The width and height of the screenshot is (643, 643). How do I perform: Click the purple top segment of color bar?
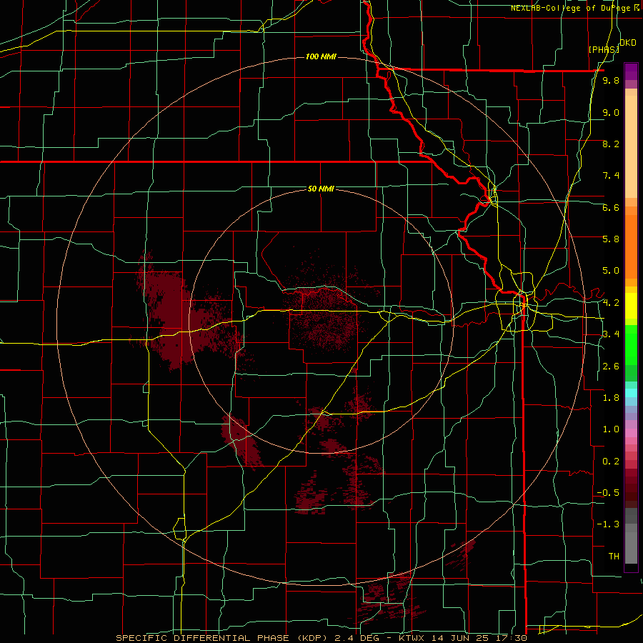631,71
